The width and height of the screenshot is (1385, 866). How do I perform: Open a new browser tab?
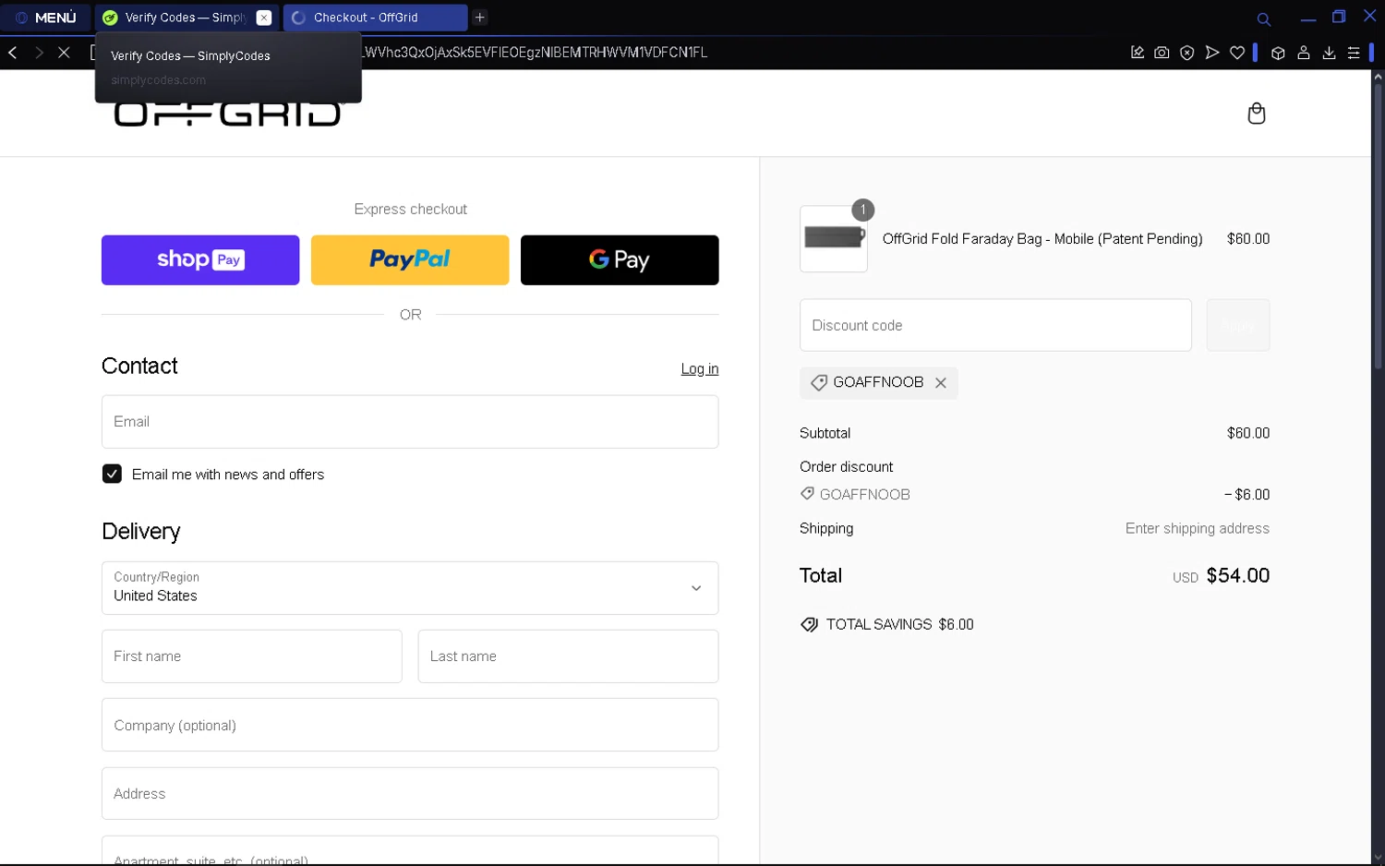click(x=480, y=18)
